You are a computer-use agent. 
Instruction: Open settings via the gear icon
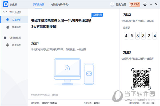[145, 4]
